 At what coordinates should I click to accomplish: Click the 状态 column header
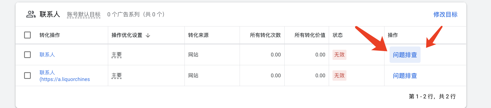click(x=338, y=35)
